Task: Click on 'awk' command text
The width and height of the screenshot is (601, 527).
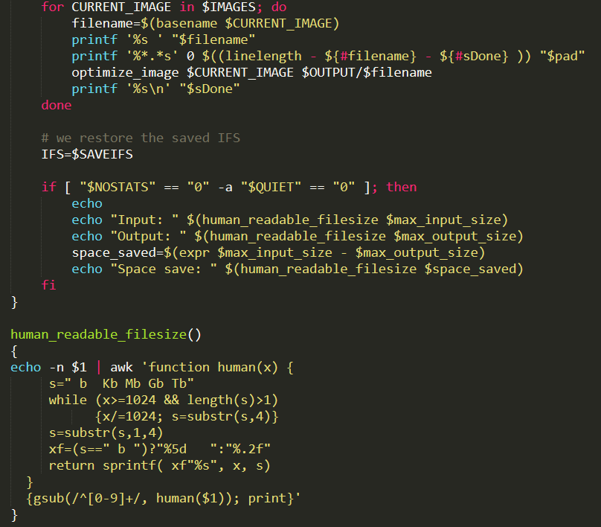Action: click(x=121, y=367)
